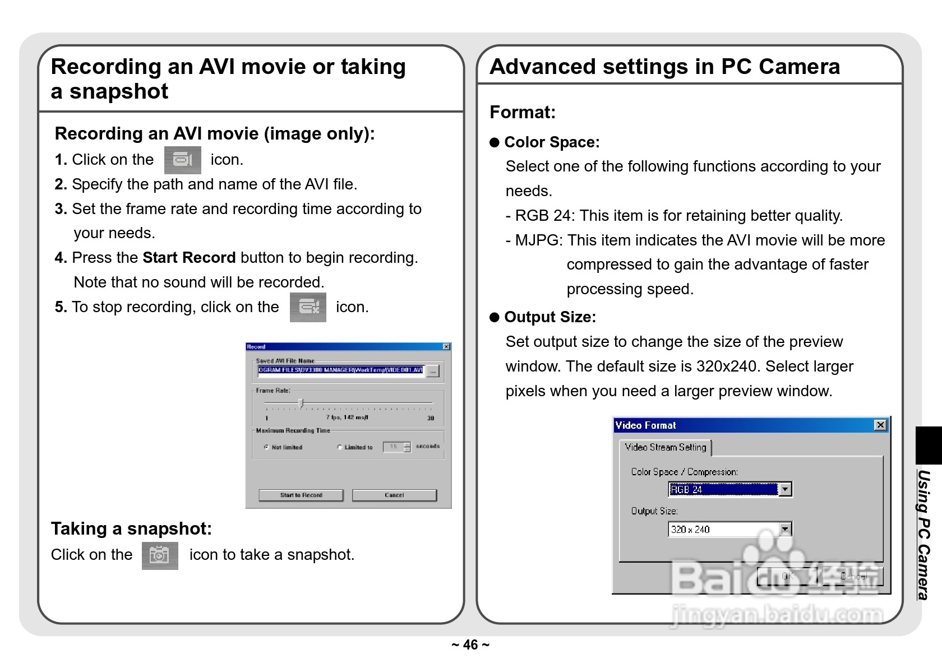
Task: Cancel the Record dialog
Action: [394, 495]
